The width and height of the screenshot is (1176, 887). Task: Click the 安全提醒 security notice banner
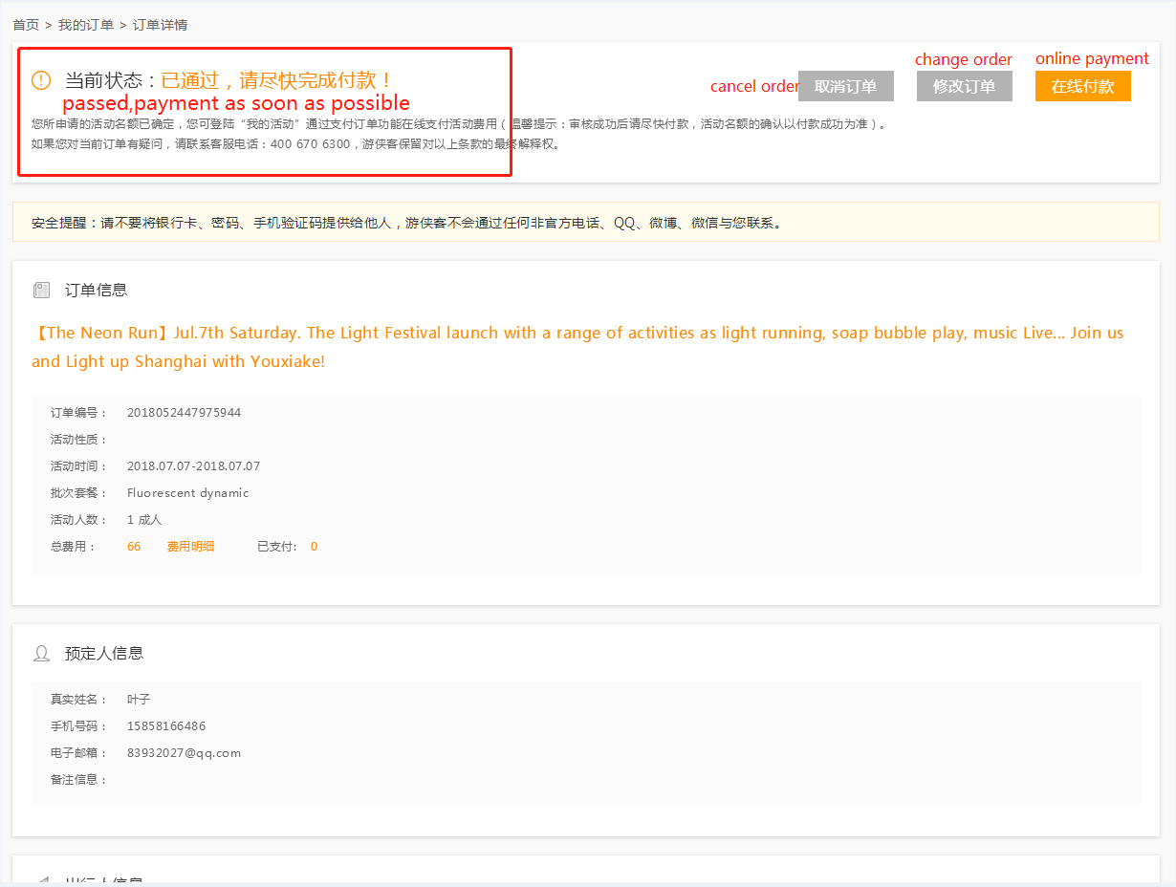586,222
